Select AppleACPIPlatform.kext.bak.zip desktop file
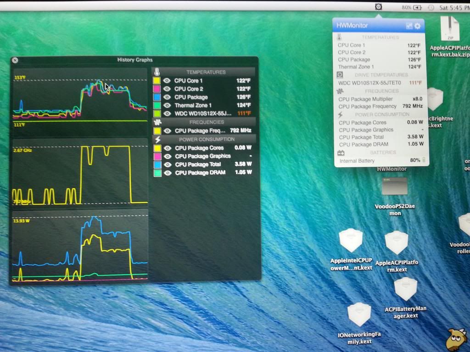This screenshot has width=470, height=352. click(x=450, y=37)
